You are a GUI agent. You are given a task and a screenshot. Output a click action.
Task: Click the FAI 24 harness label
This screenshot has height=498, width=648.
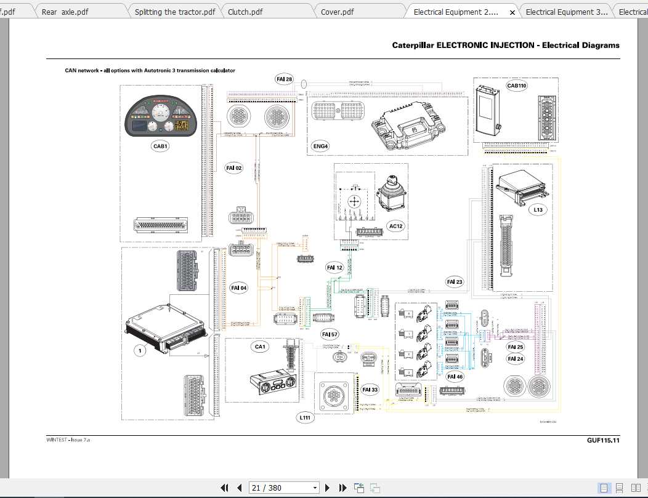point(516,359)
